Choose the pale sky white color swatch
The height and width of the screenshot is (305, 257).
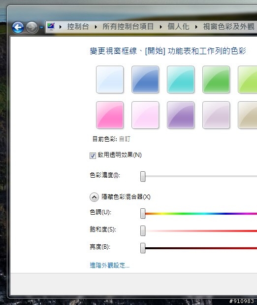110,79
